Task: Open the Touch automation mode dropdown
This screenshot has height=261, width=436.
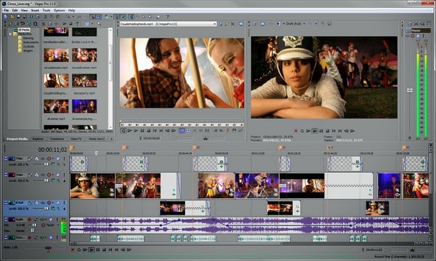Action: (59, 225)
